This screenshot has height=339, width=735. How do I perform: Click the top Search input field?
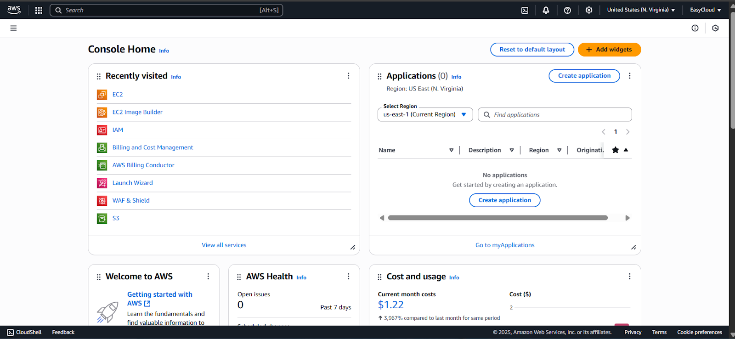tap(166, 10)
